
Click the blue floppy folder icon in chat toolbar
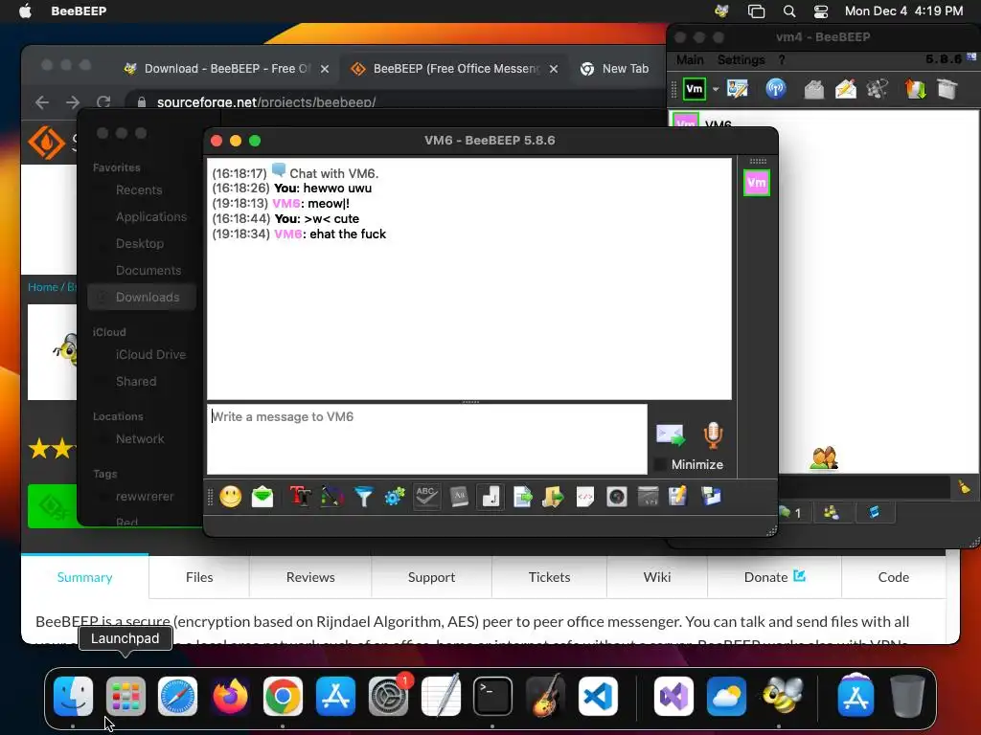click(712, 497)
